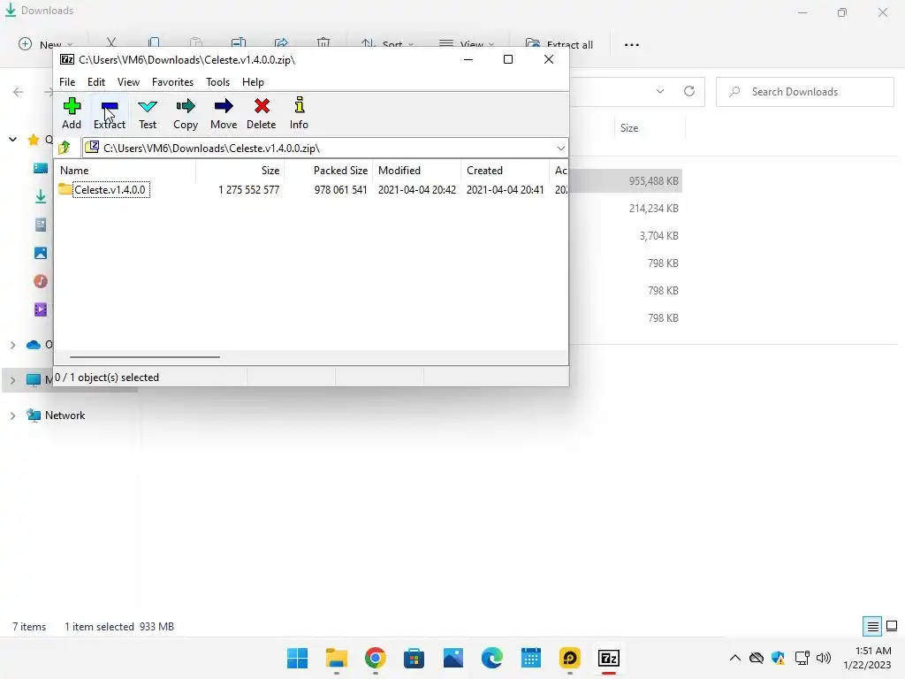
Task: Click 1 275 552 577 size value
Action: tap(248, 190)
